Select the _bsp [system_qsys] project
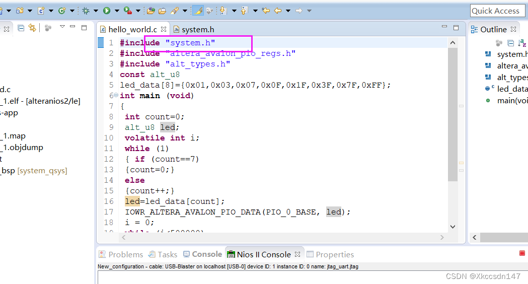The width and height of the screenshot is (528, 284). coord(34,171)
